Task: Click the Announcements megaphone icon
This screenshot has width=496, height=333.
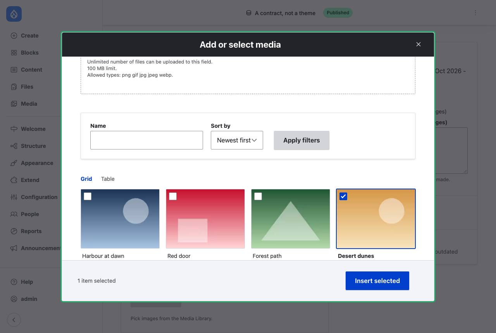Action: [14, 248]
